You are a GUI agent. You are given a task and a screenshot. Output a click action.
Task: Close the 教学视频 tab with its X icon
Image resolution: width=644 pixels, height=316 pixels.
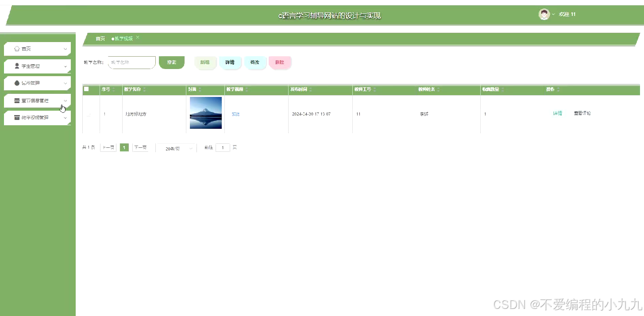[138, 38]
